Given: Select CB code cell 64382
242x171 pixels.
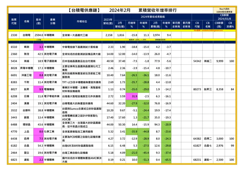Looking at the screenshot, I should tap(197, 139).
